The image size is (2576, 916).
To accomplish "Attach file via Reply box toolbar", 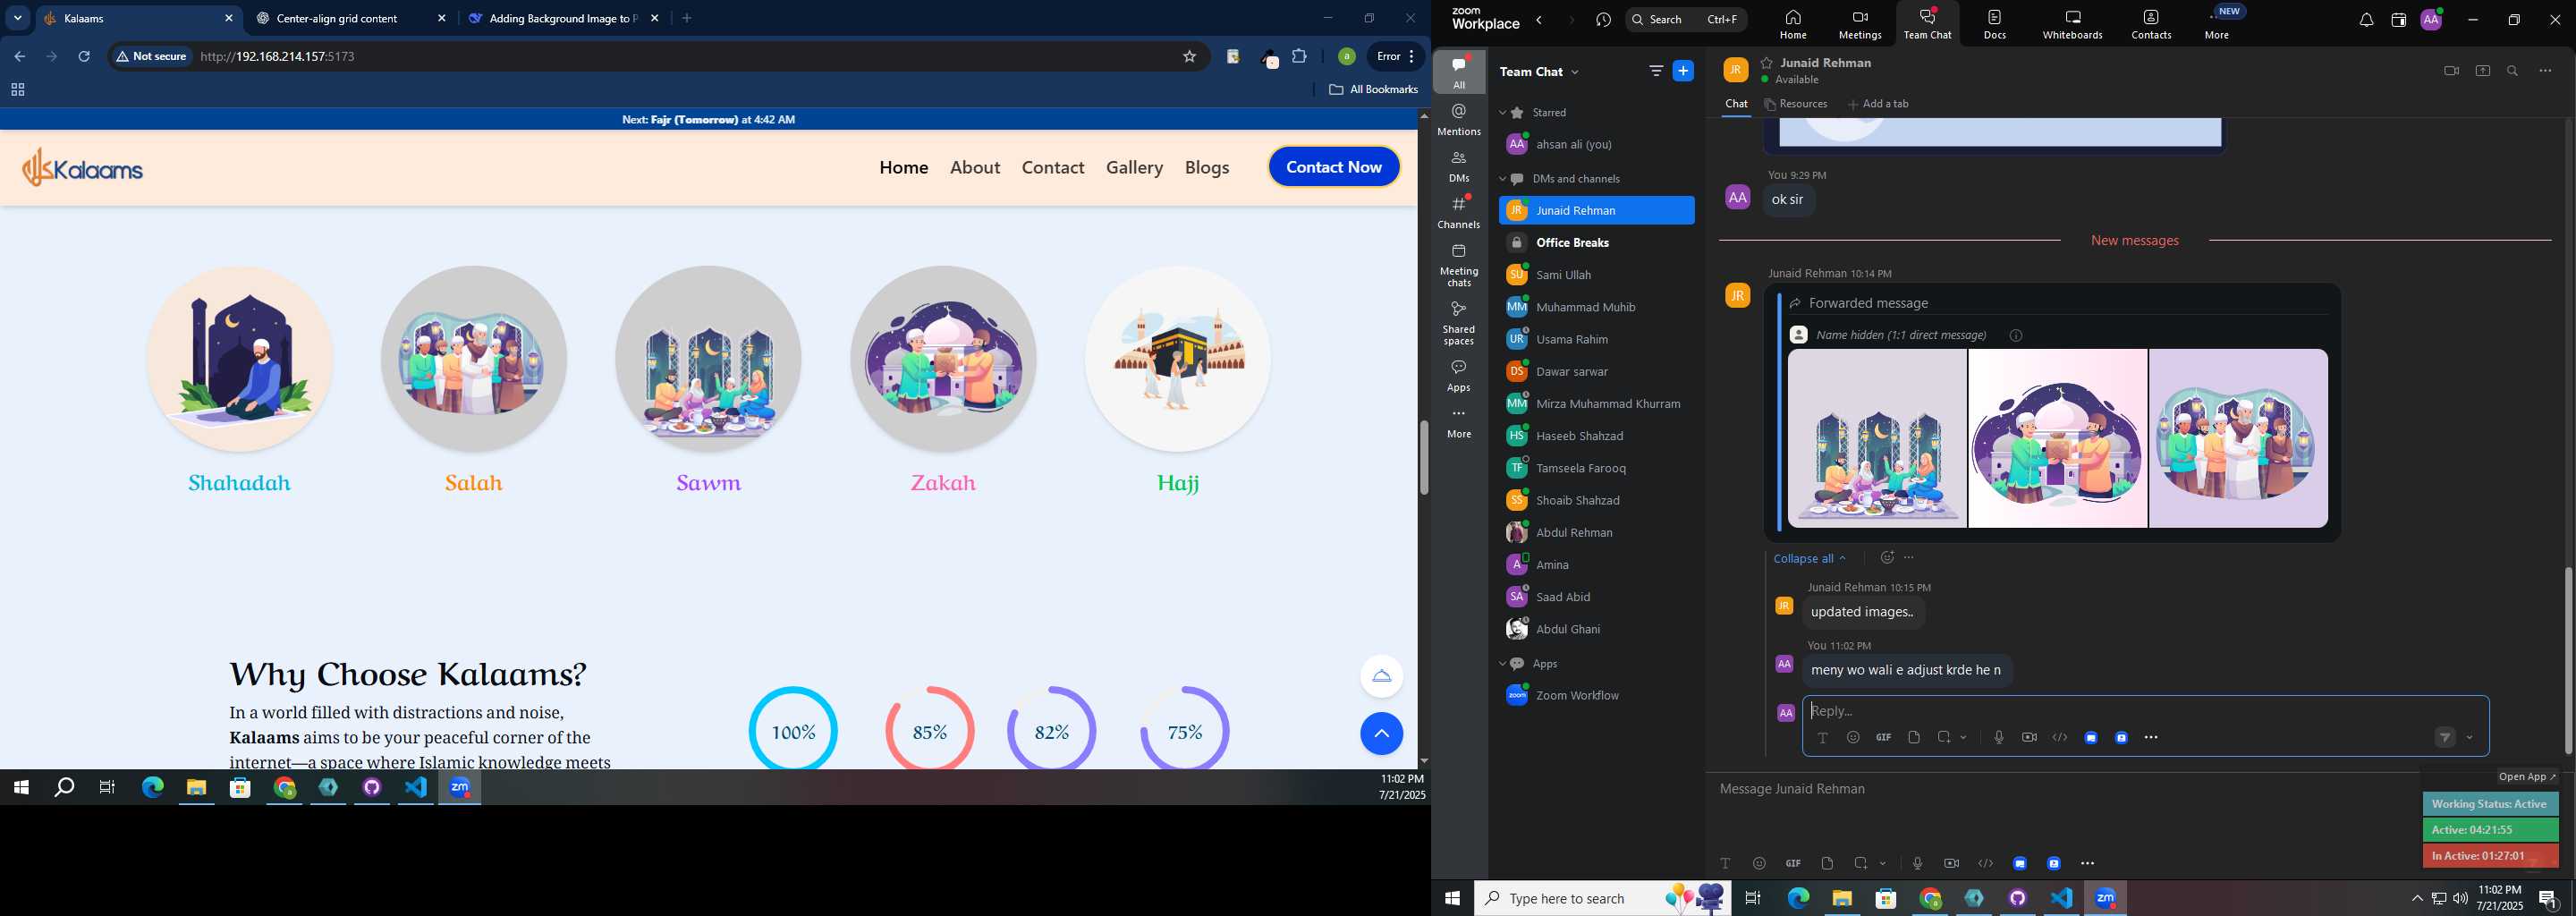I will pos(1914,738).
